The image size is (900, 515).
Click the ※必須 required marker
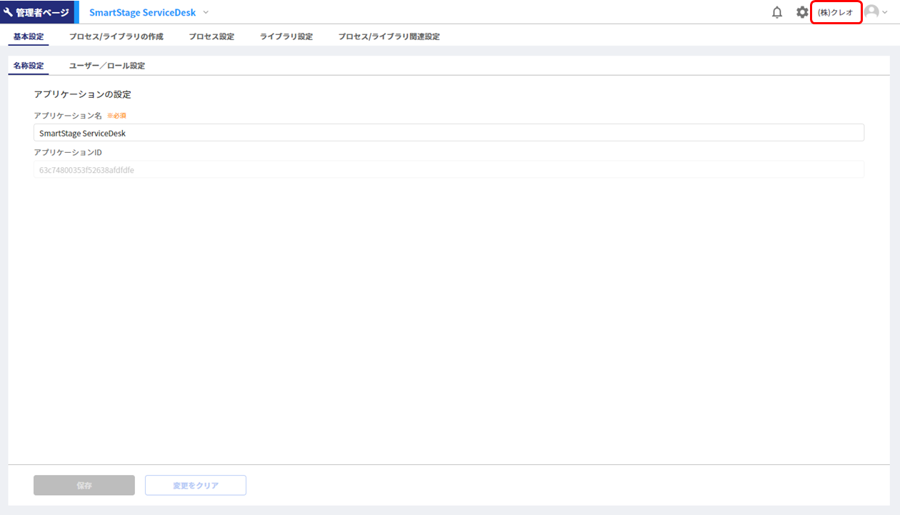116,116
